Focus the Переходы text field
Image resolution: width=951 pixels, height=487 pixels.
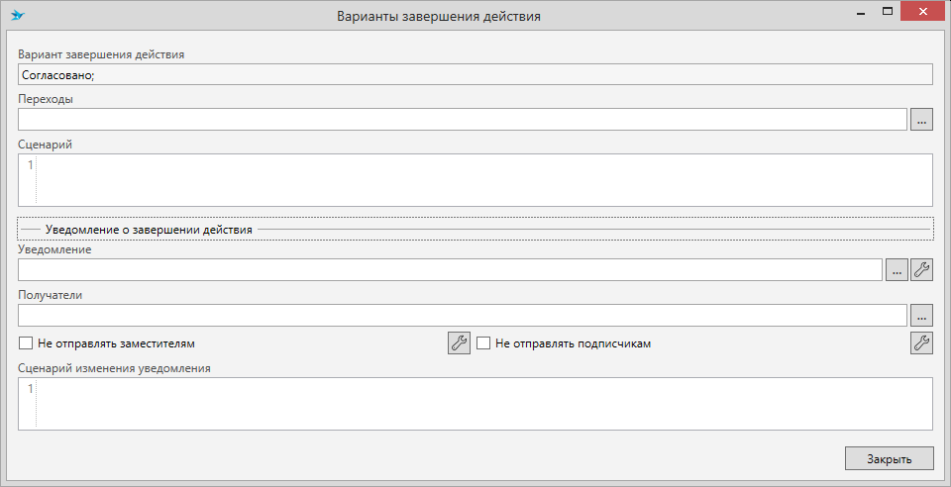(x=462, y=120)
